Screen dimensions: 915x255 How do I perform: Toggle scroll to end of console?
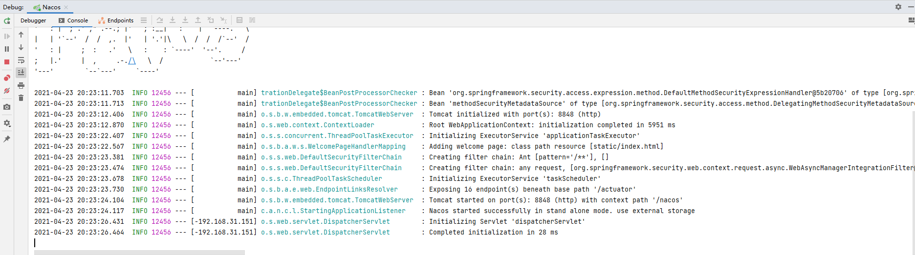point(21,72)
